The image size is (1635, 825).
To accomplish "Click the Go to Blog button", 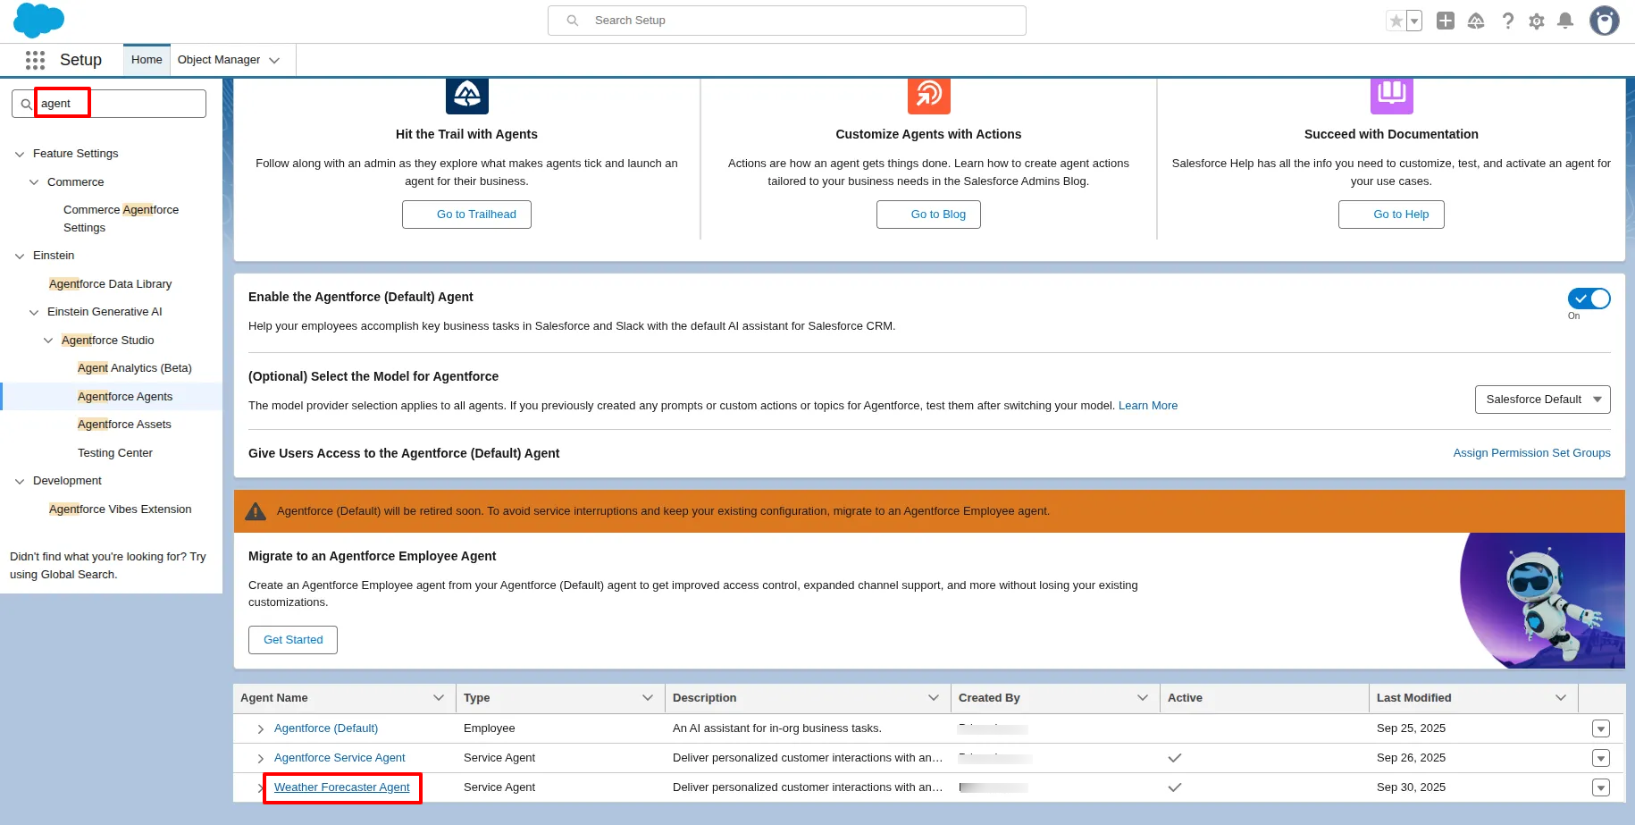I will tap(928, 215).
